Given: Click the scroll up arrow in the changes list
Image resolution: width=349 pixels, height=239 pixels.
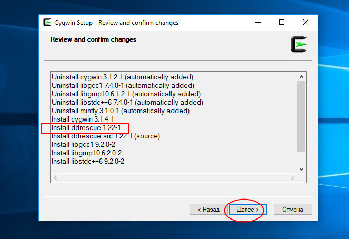Looking at the screenshot, I should click(x=302, y=77).
